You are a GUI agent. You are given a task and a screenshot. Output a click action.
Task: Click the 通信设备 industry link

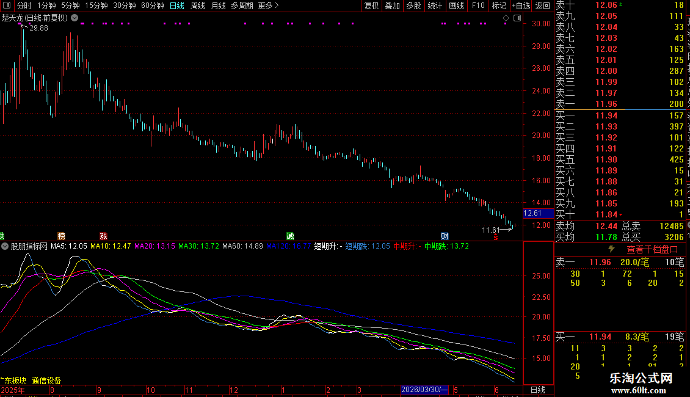[x=46, y=381]
